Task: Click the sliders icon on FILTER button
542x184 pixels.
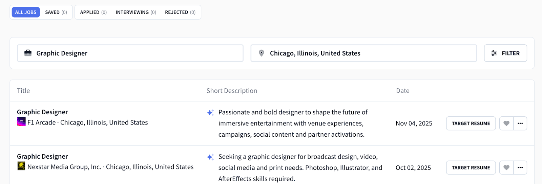Action: click(x=494, y=53)
